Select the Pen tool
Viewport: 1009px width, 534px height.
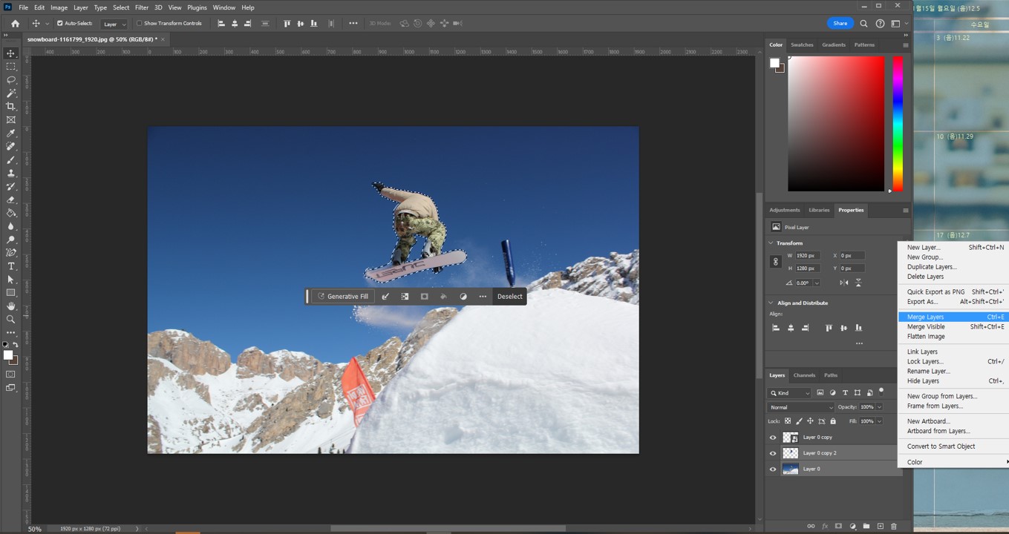coord(11,254)
